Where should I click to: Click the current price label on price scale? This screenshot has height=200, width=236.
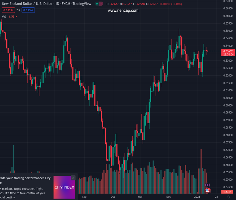click(229, 51)
